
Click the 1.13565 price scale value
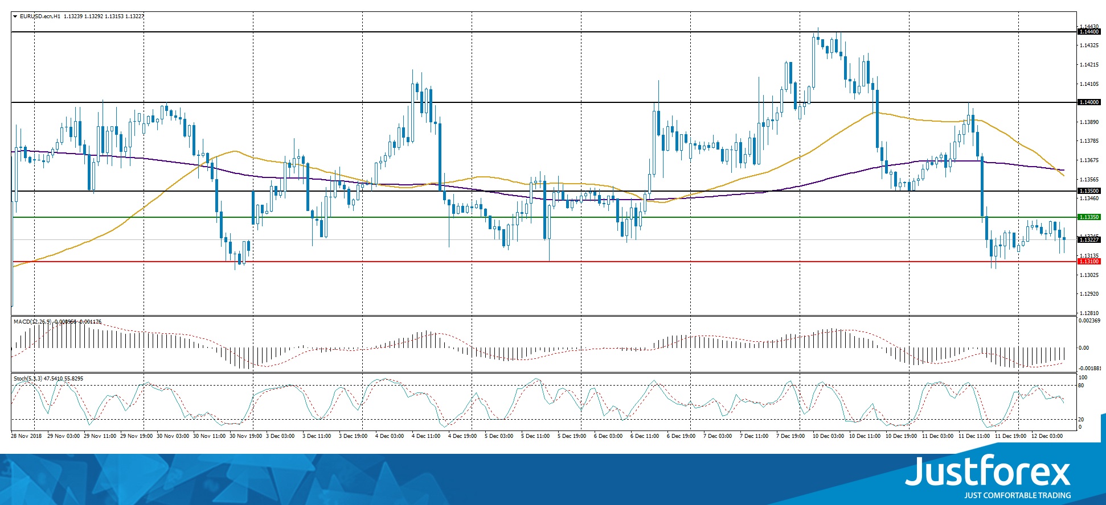(x=1089, y=180)
